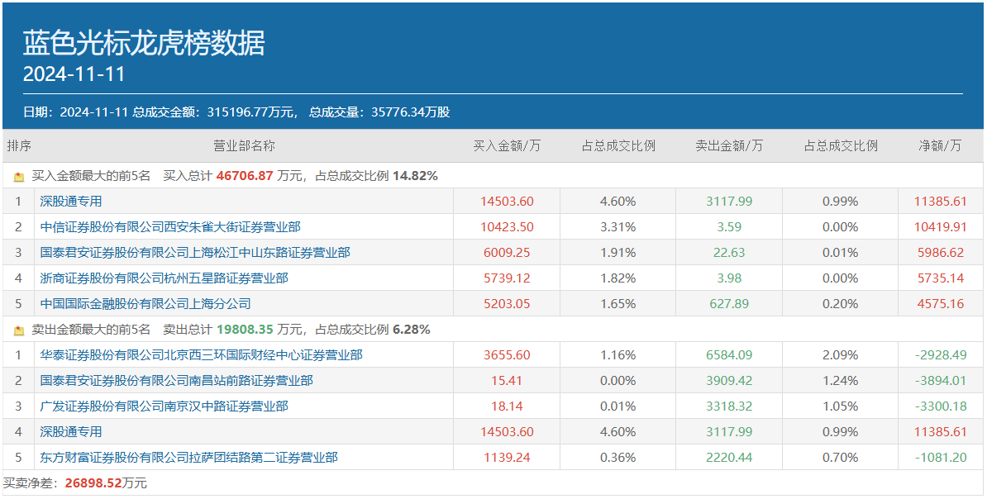Viewport: 987px width, 499px height.
Task: Click the 排序 column header
Action: tap(19, 146)
